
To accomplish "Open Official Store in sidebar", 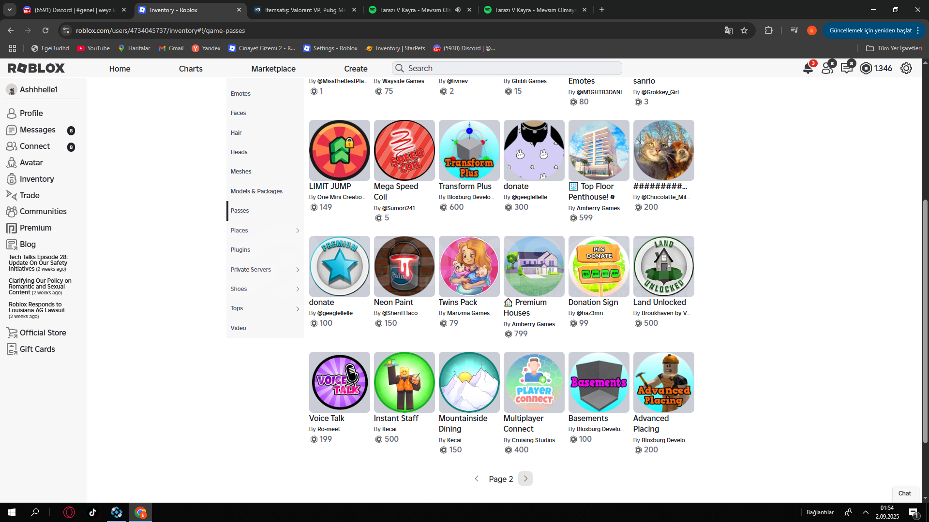I will click(x=43, y=333).
